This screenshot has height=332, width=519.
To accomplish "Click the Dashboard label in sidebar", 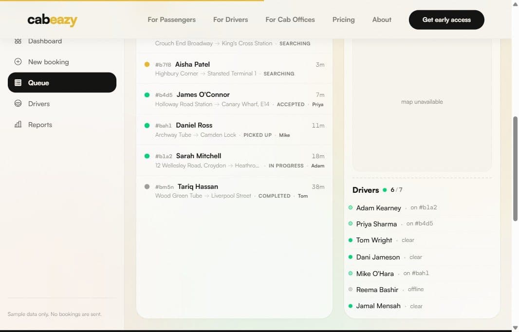I will [x=45, y=41].
